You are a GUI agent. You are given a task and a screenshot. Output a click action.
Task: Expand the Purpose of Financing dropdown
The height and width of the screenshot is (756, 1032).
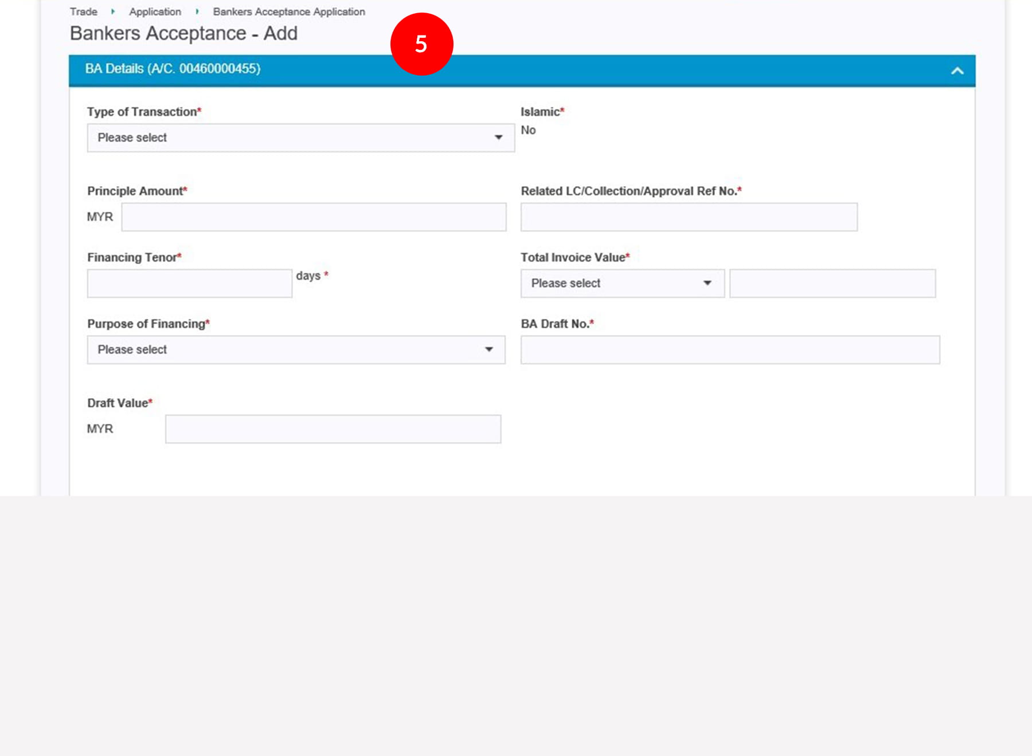pos(296,350)
